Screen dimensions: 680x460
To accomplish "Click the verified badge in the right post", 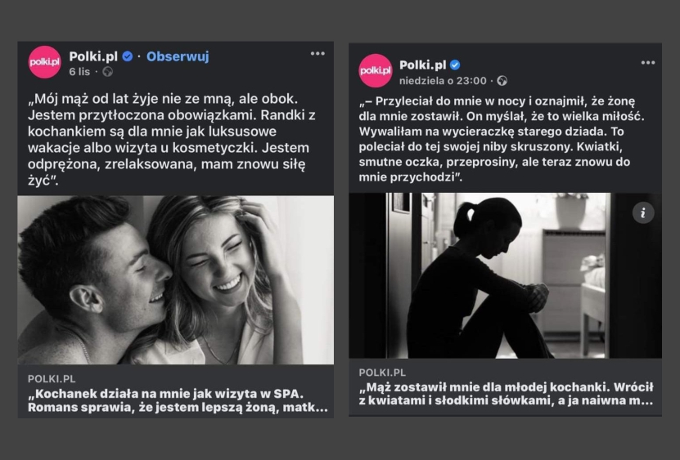I will 455,65.
